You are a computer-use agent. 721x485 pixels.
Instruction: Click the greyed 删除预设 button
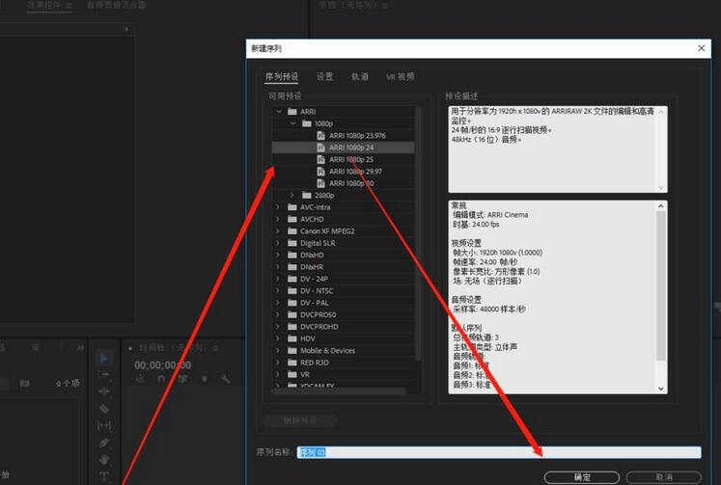300,419
